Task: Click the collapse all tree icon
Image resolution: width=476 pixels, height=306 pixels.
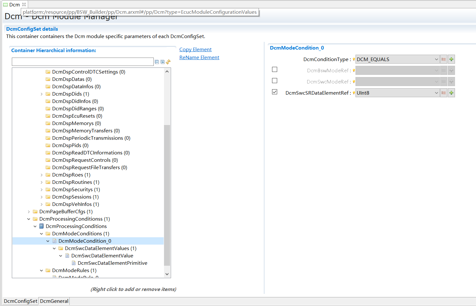Action: click(x=157, y=62)
